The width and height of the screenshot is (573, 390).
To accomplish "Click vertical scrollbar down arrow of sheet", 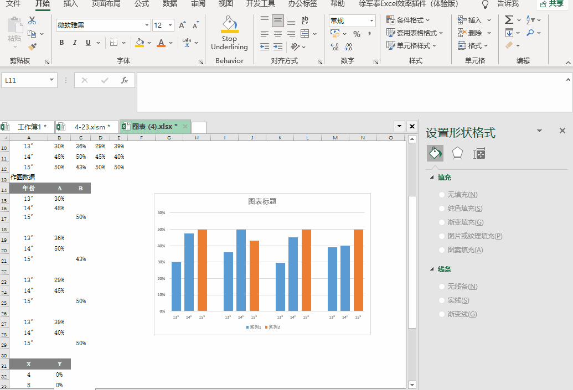I will coord(412,384).
